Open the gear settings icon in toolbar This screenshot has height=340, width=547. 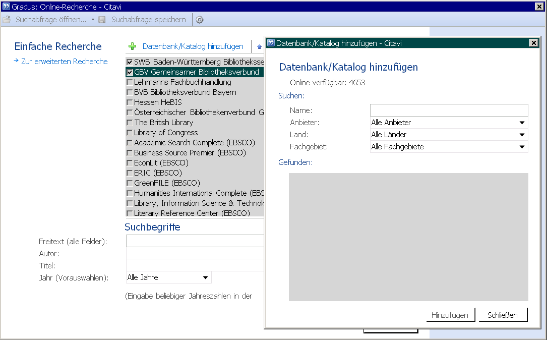coord(200,20)
